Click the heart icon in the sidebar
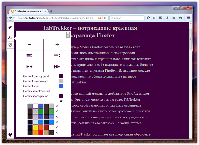This screenshot has width=199, height=145. pos(10,135)
